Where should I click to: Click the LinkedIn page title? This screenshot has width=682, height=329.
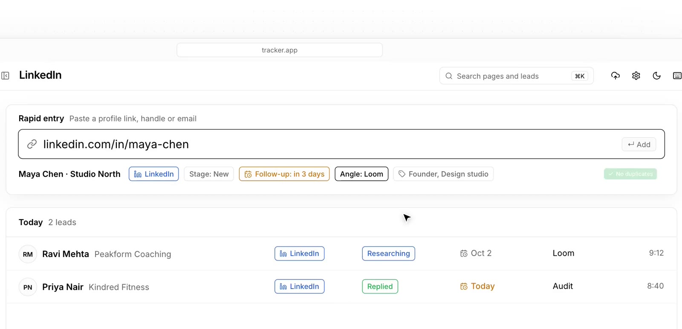(40, 75)
